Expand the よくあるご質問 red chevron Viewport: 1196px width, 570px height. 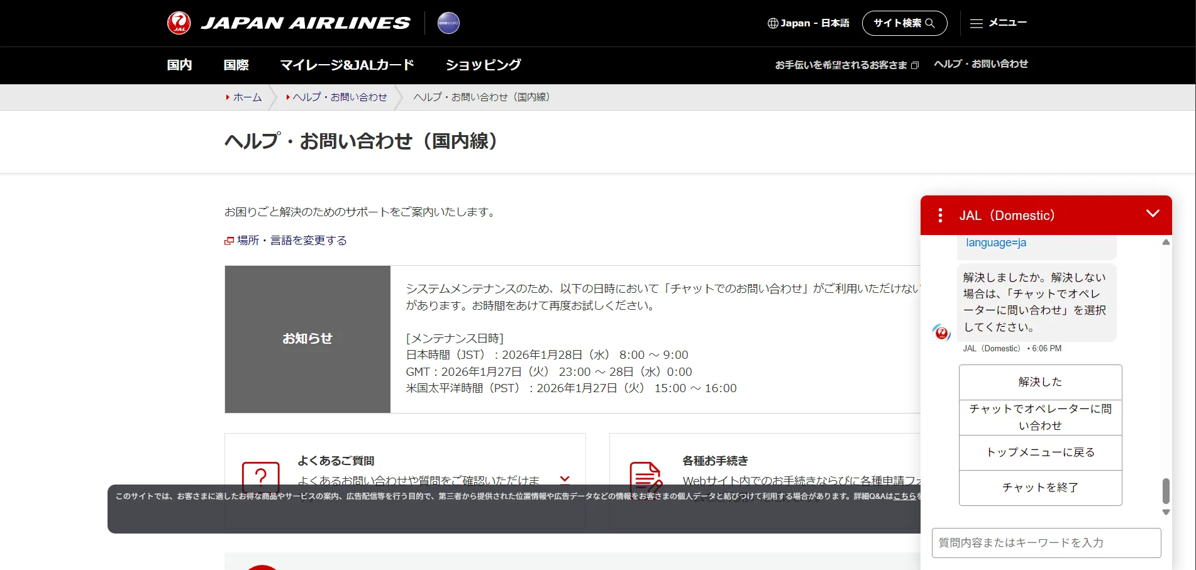(x=565, y=480)
